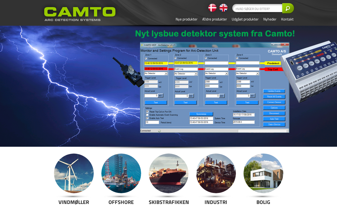This screenshot has width=337, height=210.
Task: Click the Zone 3 Test button
Action: [x=216, y=103]
